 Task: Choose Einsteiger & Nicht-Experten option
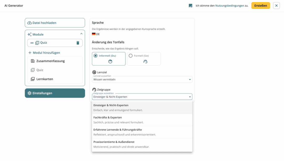tap(142, 108)
